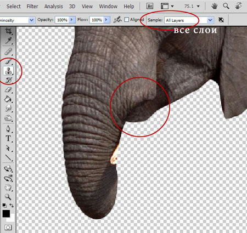Toggle Quick Mask mode button
Image resolution: width=247 pixels, height=233 pixels.
tap(8, 228)
